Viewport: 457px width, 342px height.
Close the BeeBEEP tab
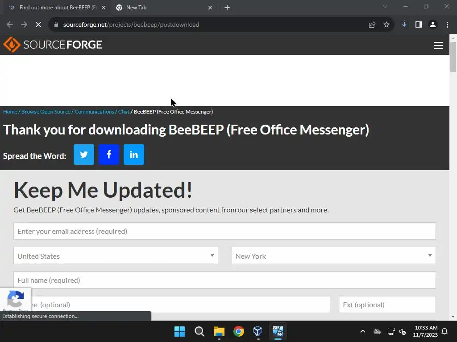tap(104, 8)
